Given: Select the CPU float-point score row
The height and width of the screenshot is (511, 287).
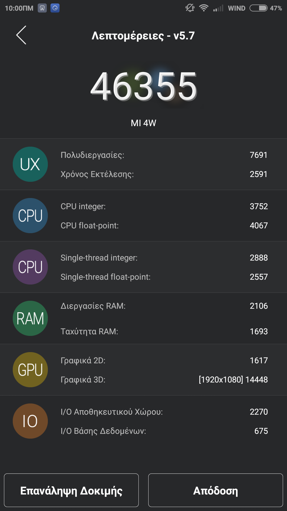Looking at the screenshot, I should click(164, 225).
